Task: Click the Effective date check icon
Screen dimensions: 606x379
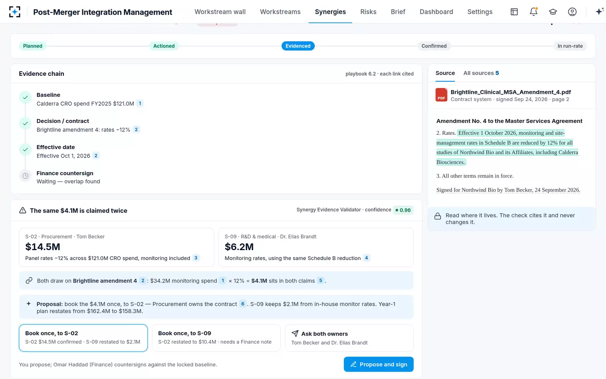Action: tap(26, 150)
